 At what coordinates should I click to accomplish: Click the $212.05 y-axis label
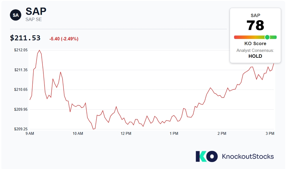21,50
